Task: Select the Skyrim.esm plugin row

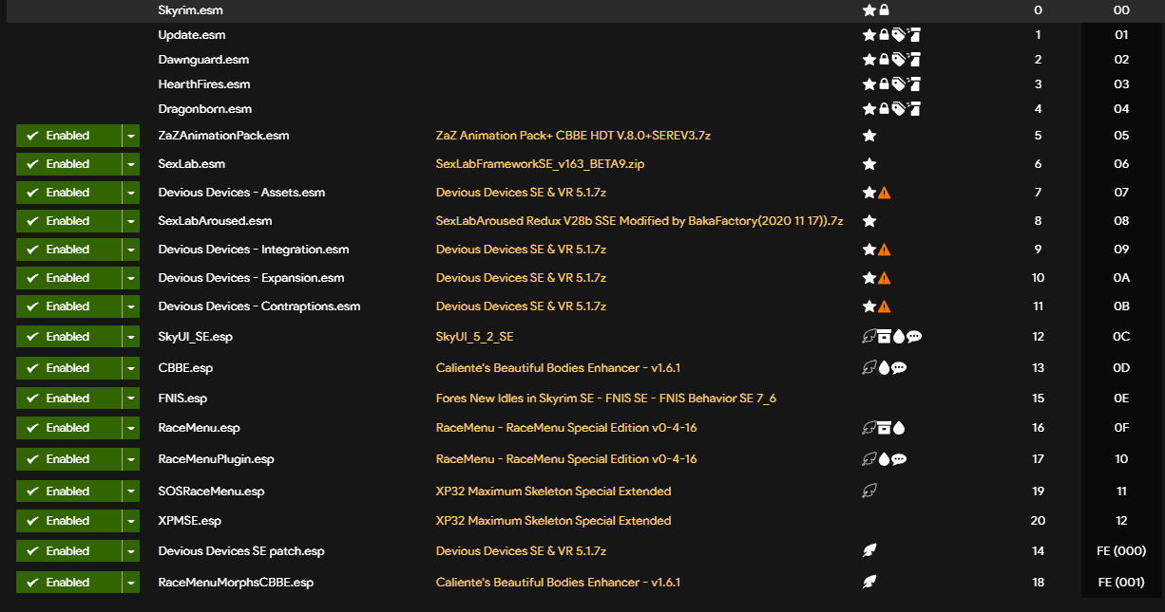Action: 582,10
